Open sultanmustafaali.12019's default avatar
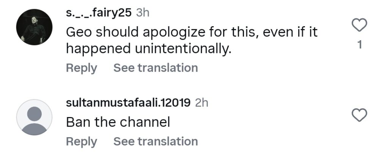This screenshot has height=158, width=388. (34, 117)
